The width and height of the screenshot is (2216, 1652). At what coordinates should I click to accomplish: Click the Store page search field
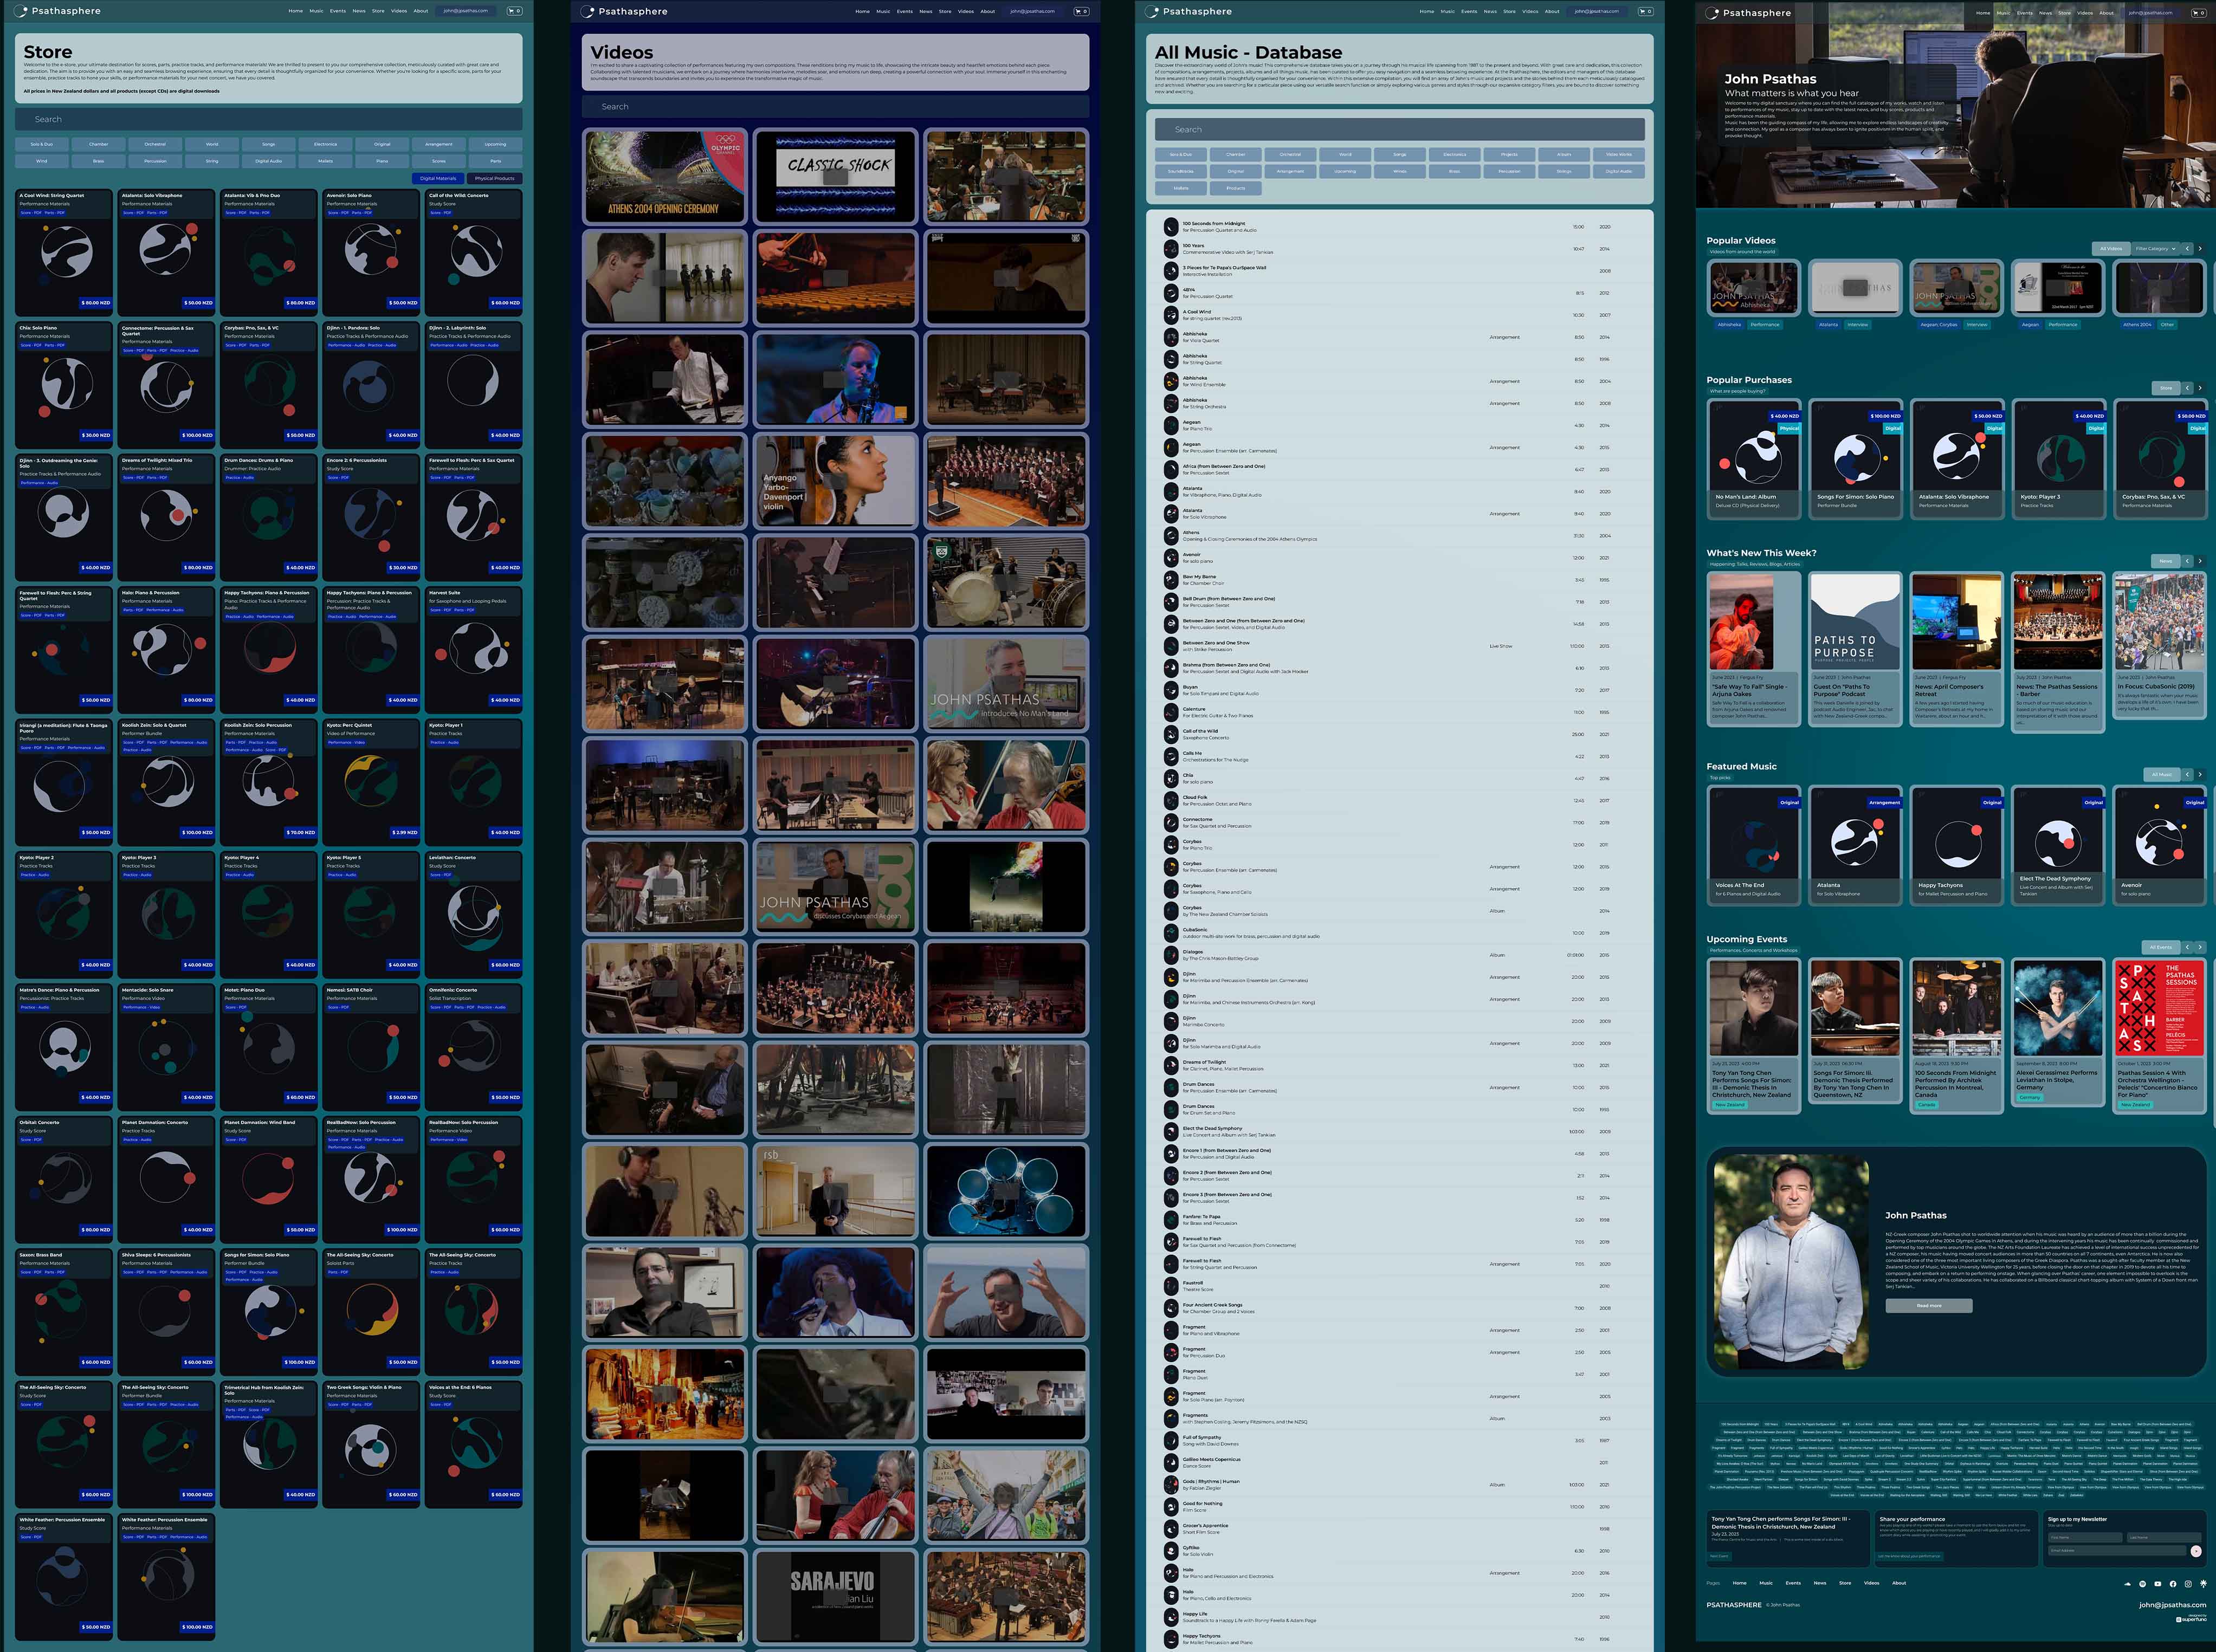[268, 119]
